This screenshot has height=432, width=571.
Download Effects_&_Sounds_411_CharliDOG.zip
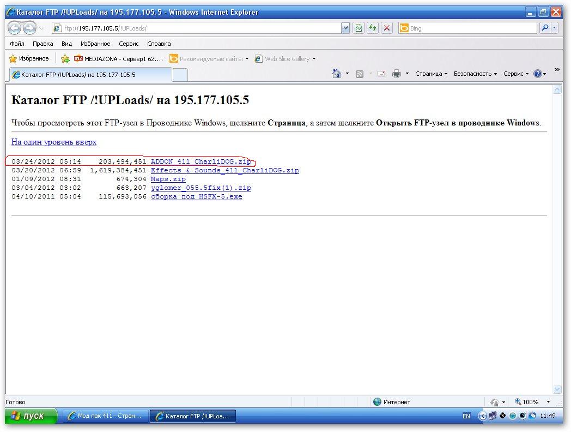224,170
